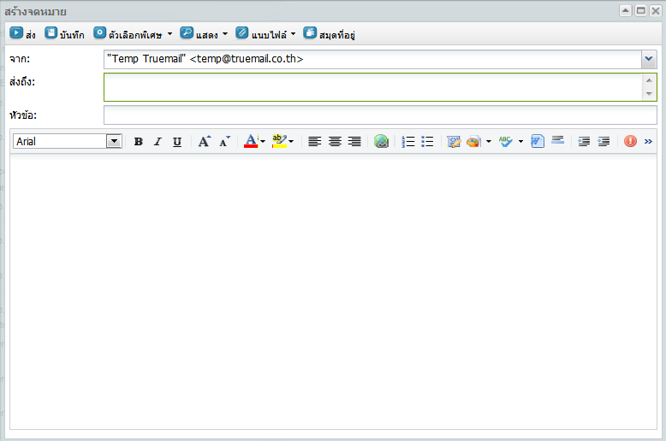
Task: Collapse the compose window with the up arrow
Action: [626, 10]
